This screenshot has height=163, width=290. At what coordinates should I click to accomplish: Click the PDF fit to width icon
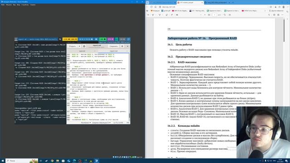pos(209,15)
